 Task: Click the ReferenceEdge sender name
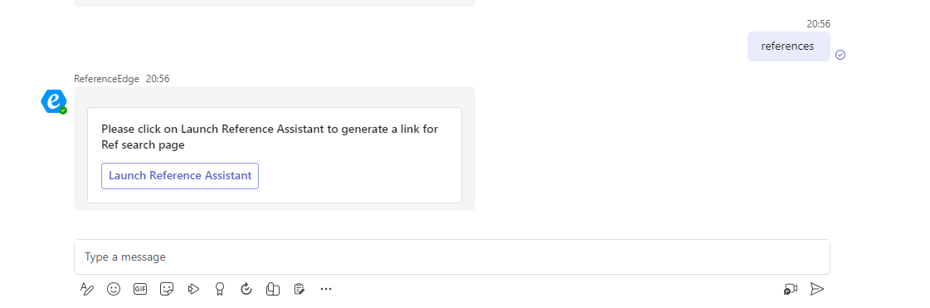(107, 79)
